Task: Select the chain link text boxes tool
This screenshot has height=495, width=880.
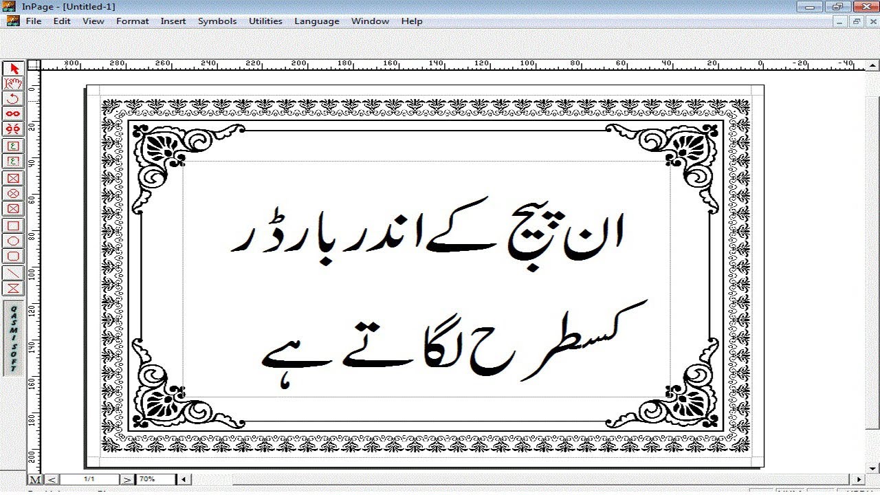Action: tap(13, 114)
